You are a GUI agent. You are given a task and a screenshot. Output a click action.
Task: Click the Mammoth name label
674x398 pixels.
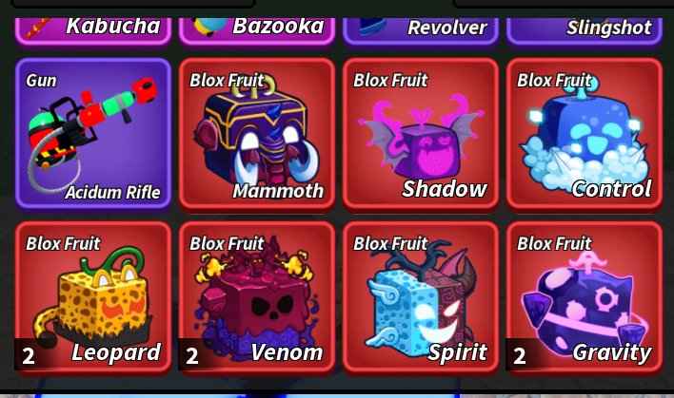point(278,191)
